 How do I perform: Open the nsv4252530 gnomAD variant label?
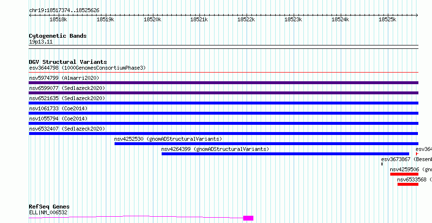168,139
